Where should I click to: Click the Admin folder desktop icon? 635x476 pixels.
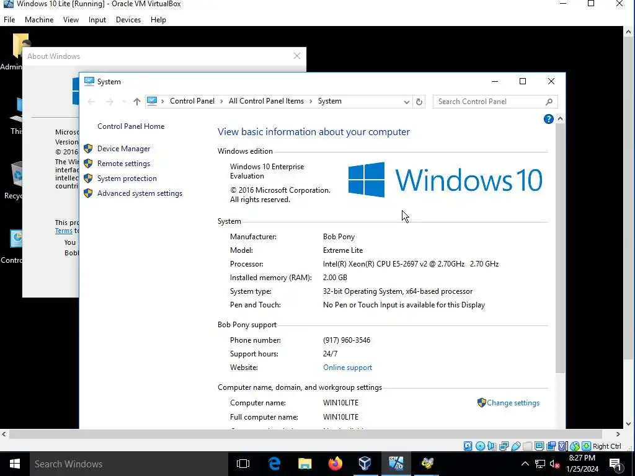[14, 52]
